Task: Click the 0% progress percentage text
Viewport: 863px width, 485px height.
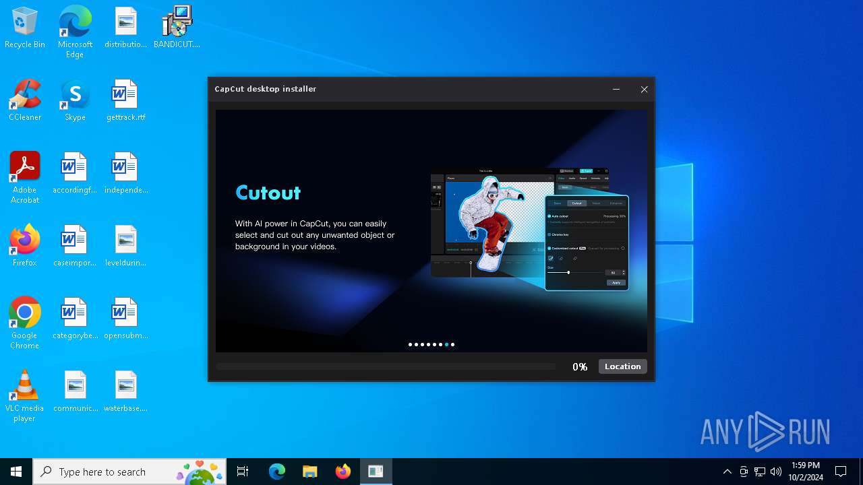Action: (x=580, y=366)
